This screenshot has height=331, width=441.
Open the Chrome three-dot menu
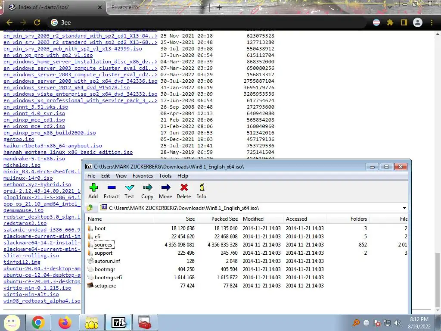(x=432, y=22)
